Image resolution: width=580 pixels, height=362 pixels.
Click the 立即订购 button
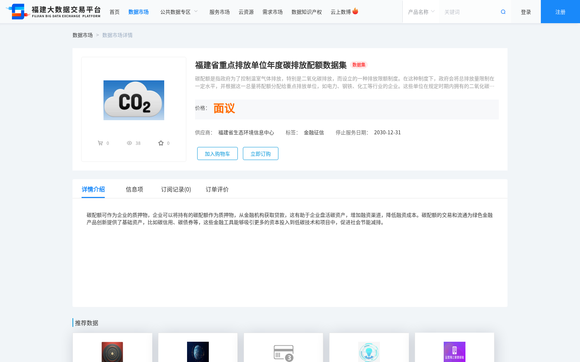tap(261, 153)
